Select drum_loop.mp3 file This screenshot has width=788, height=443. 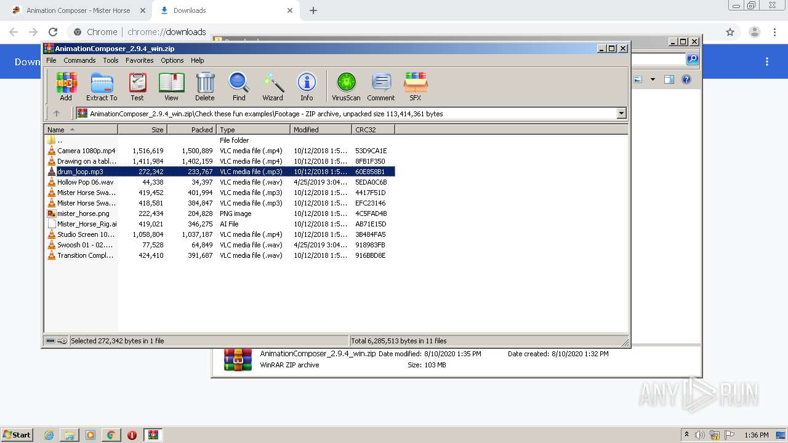pos(220,172)
